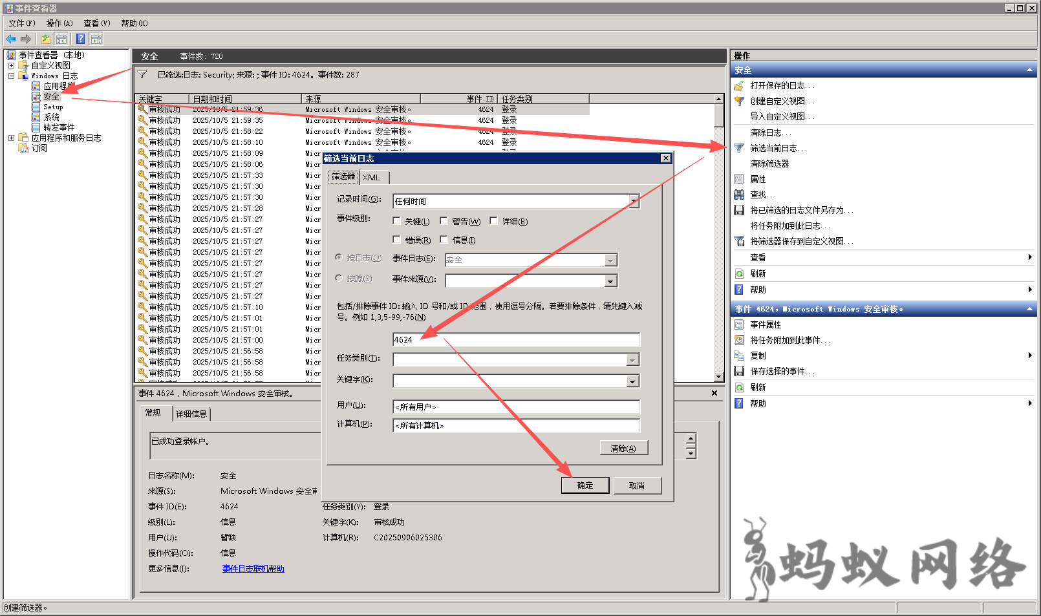Screen dimensions: 1041x616
Task: Enable the 警告 checkbox
Action: point(444,221)
